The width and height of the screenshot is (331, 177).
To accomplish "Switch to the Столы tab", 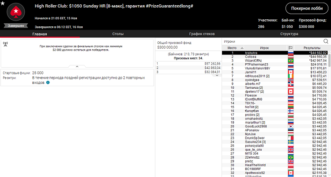I will pos(118,33).
